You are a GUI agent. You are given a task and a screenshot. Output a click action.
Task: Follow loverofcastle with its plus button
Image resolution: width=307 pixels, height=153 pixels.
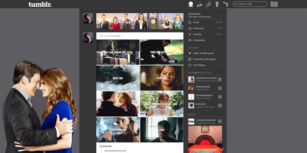click(x=220, y=88)
